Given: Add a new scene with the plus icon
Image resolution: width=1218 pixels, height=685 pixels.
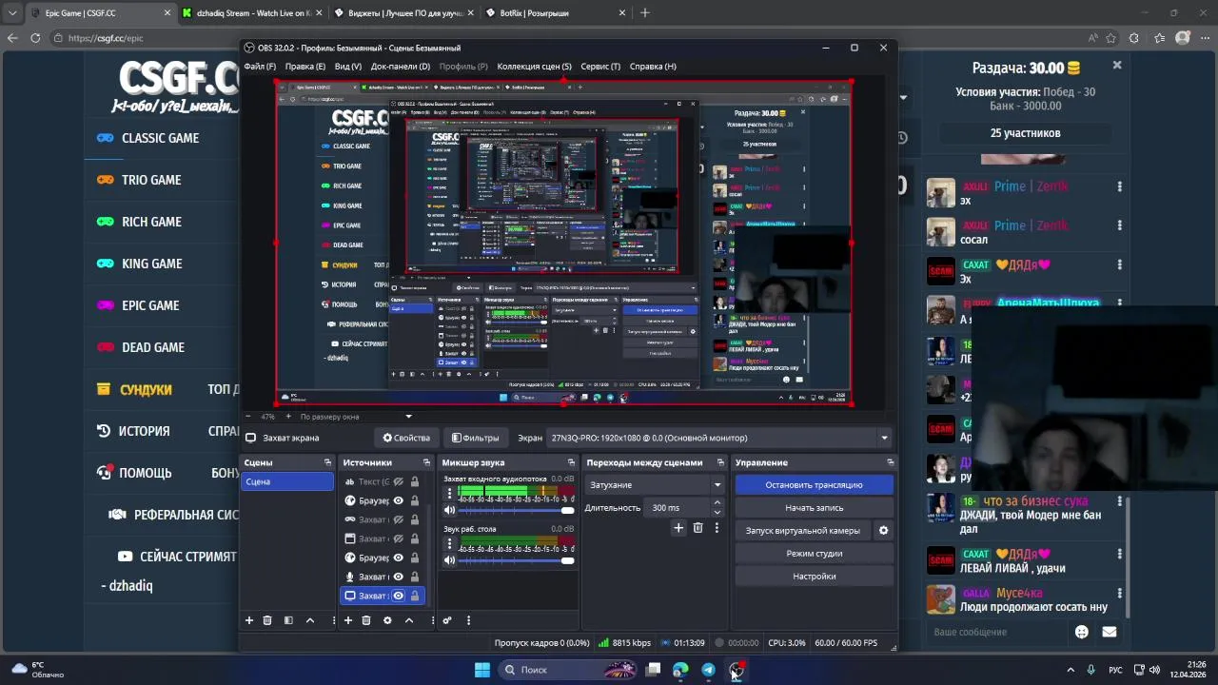Looking at the screenshot, I should tap(249, 620).
